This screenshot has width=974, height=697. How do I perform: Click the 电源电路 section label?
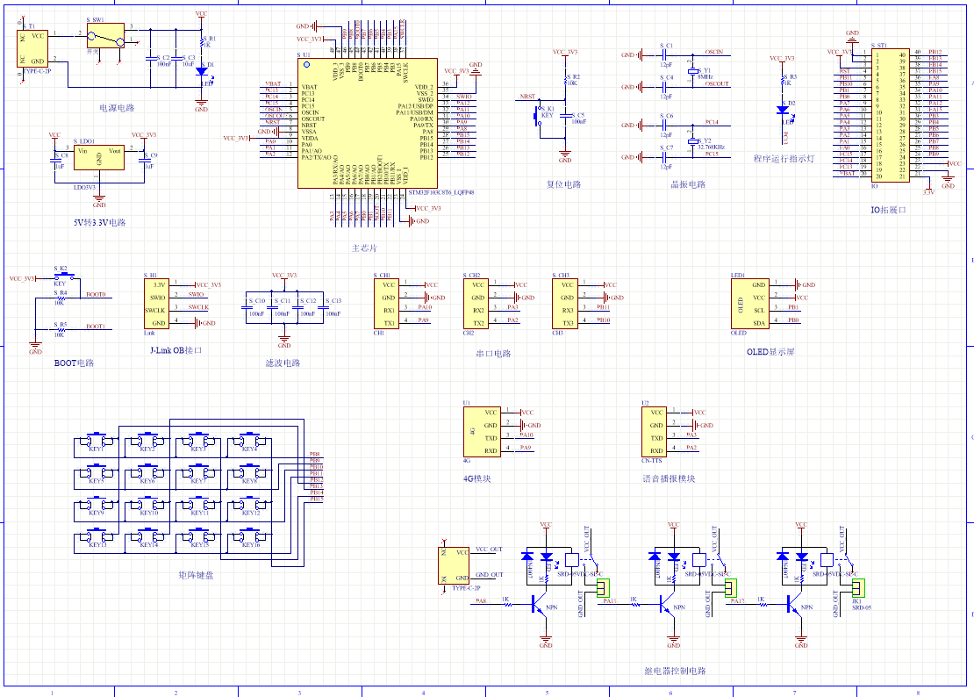pos(117,107)
